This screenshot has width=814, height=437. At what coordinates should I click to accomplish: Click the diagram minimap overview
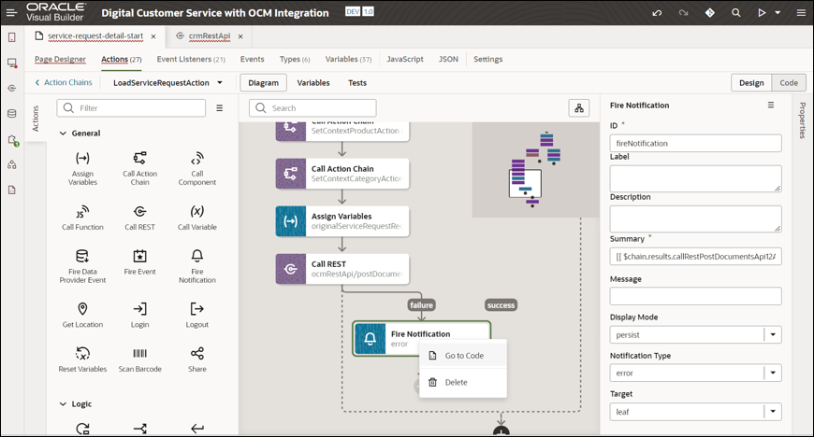(535, 170)
